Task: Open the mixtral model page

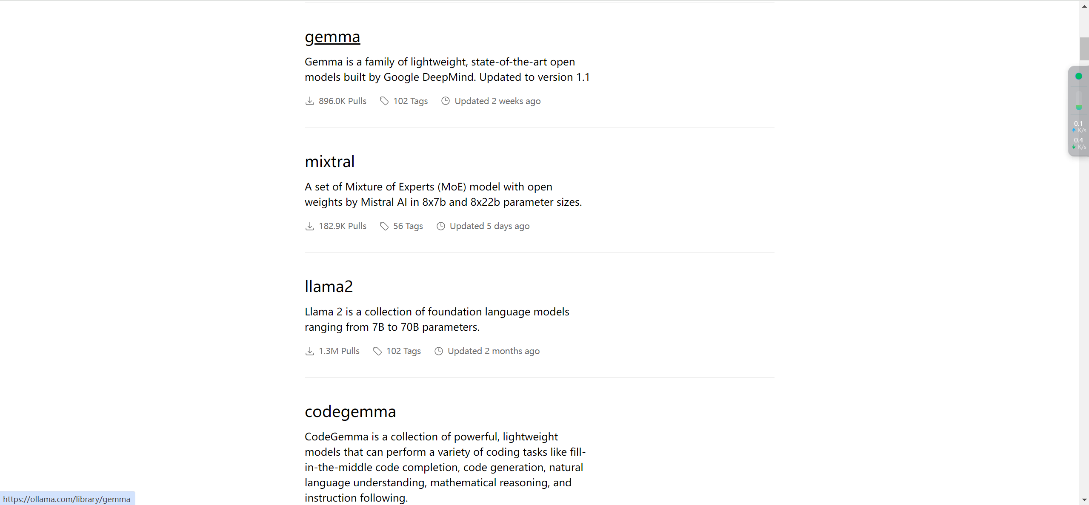Action: (x=329, y=162)
